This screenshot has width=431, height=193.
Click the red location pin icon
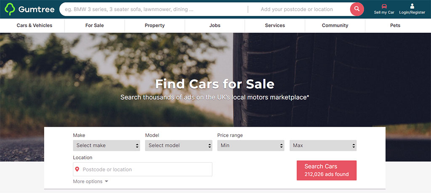[77, 169]
